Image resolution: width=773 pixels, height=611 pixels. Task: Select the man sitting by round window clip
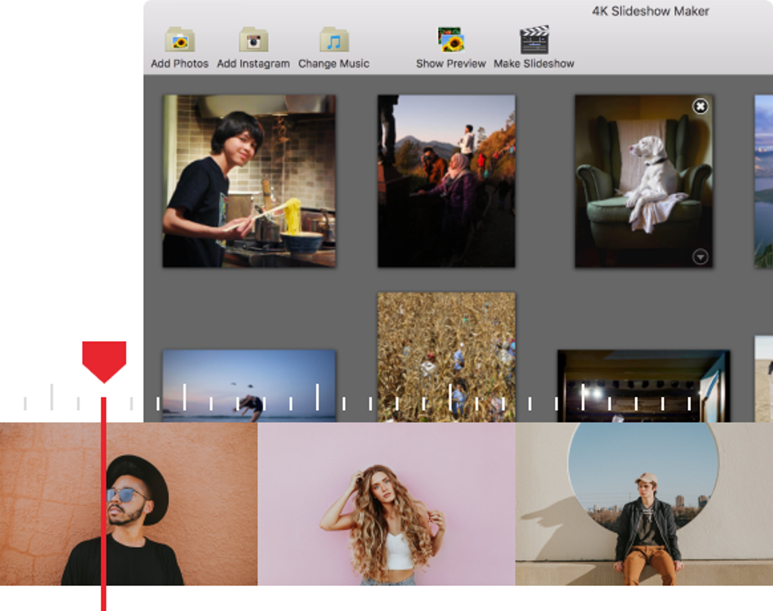(644, 503)
